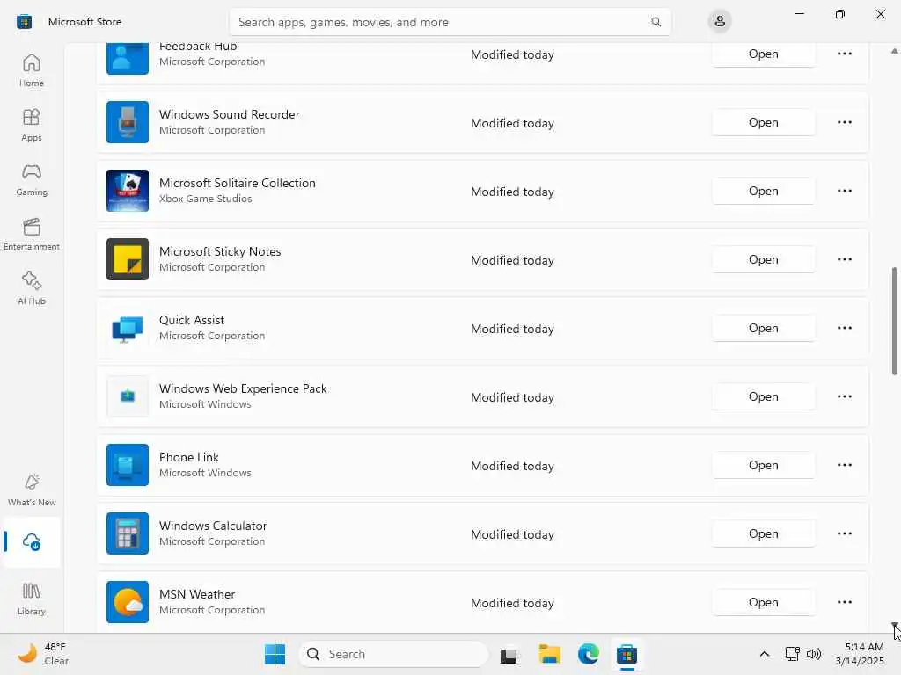Open the taskbar clock and date
The image size is (901, 675).
[860, 654]
